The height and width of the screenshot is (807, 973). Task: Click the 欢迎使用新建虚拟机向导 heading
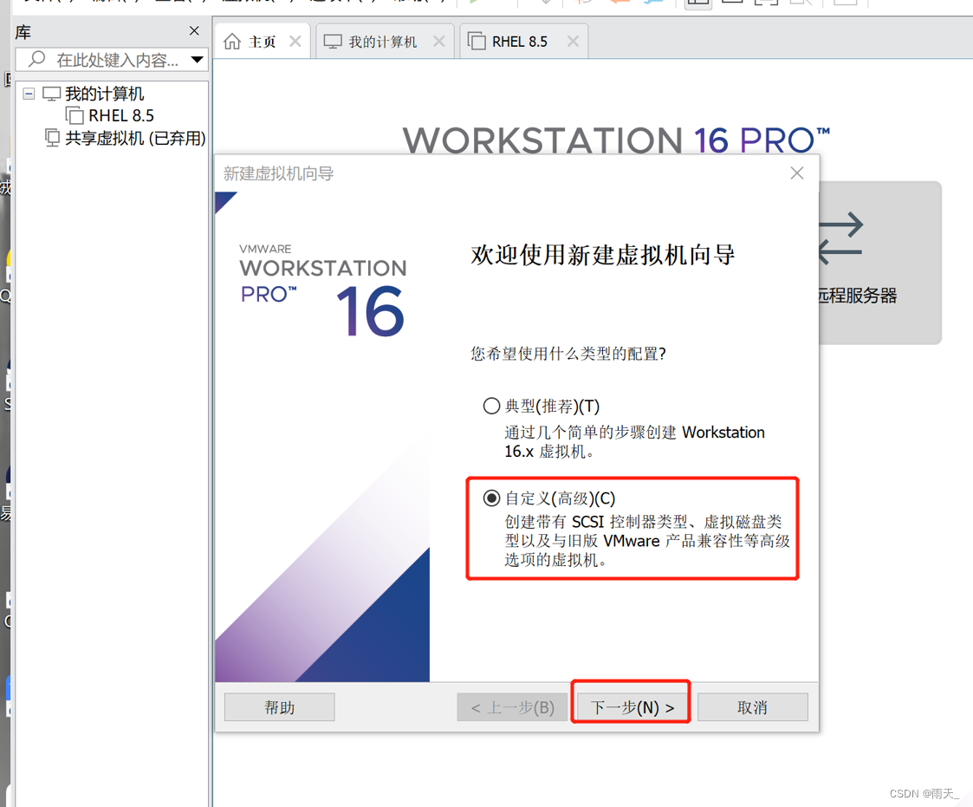pyautogui.click(x=602, y=255)
